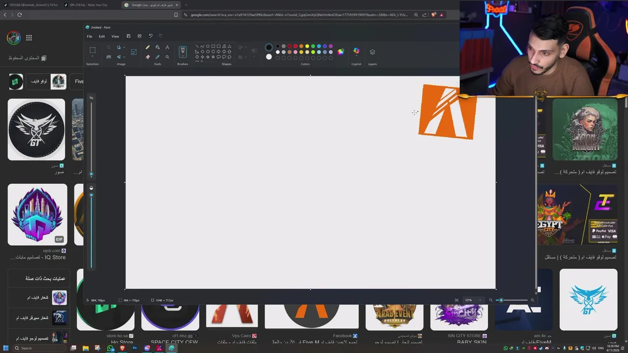Select the Color picker eyedropper tool
Image resolution: width=628 pixels, height=353 pixels.
pos(157,57)
